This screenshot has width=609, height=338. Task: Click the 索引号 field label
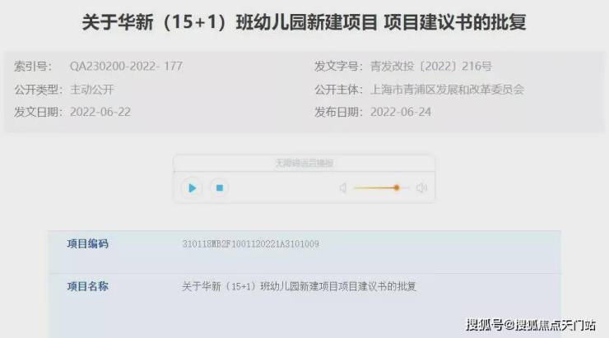[33, 67]
